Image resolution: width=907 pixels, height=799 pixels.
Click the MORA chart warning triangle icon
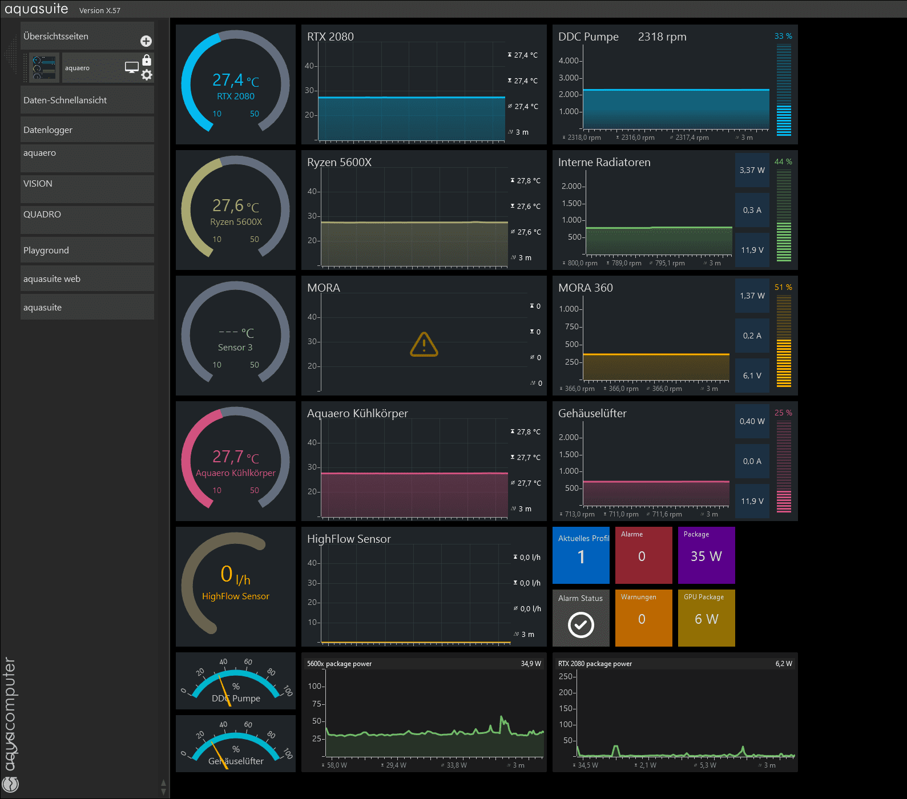[424, 344]
